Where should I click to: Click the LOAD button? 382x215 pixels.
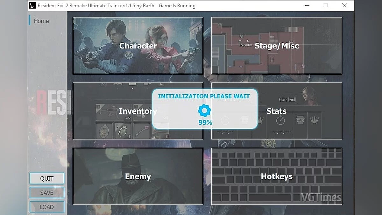click(47, 207)
